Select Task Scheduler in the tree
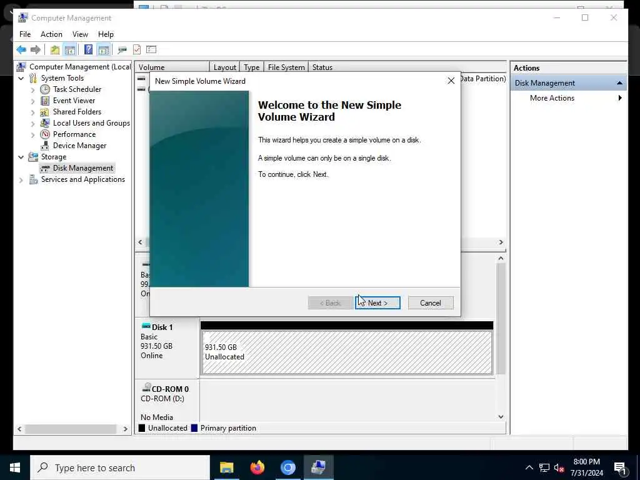Viewport: 640px width, 480px height. click(x=77, y=89)
